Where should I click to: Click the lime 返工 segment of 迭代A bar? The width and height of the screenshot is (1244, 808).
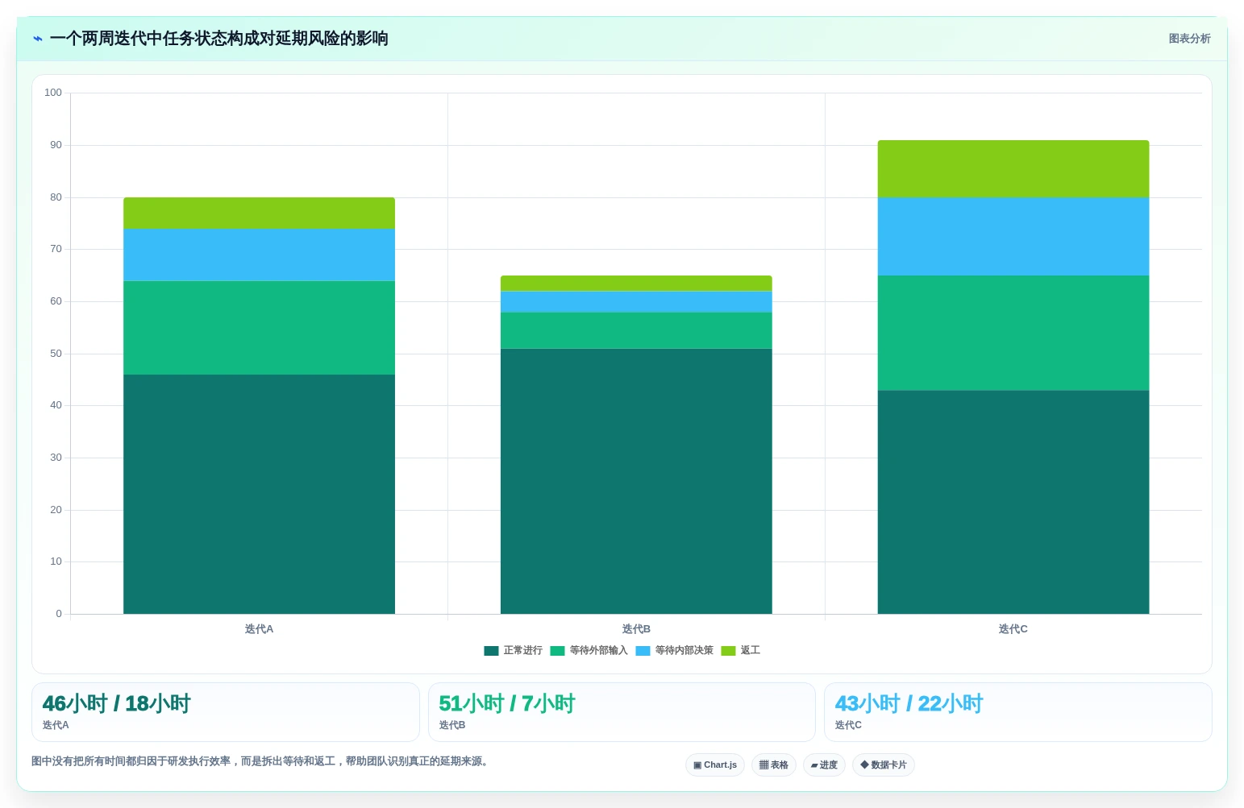(x=259, y=213)
